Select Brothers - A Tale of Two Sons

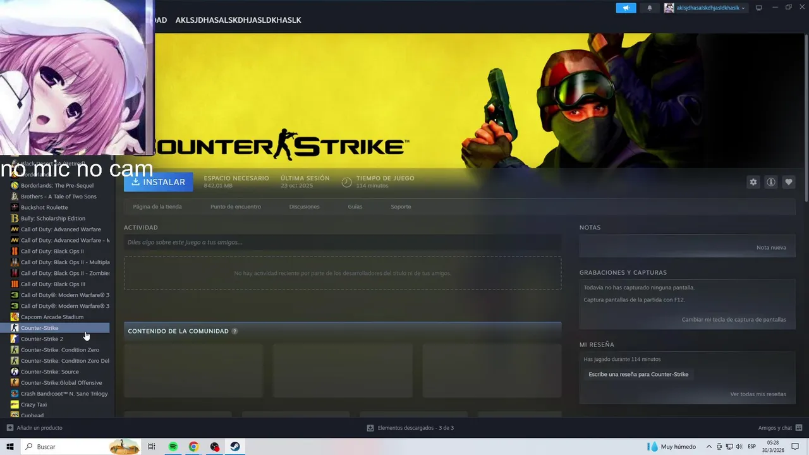(x=60, y=197)
